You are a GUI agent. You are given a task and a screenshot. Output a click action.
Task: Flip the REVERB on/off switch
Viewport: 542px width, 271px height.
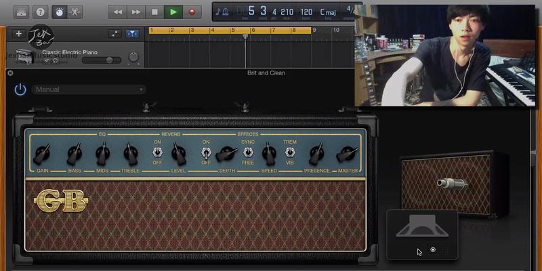(x=157, y=152)
